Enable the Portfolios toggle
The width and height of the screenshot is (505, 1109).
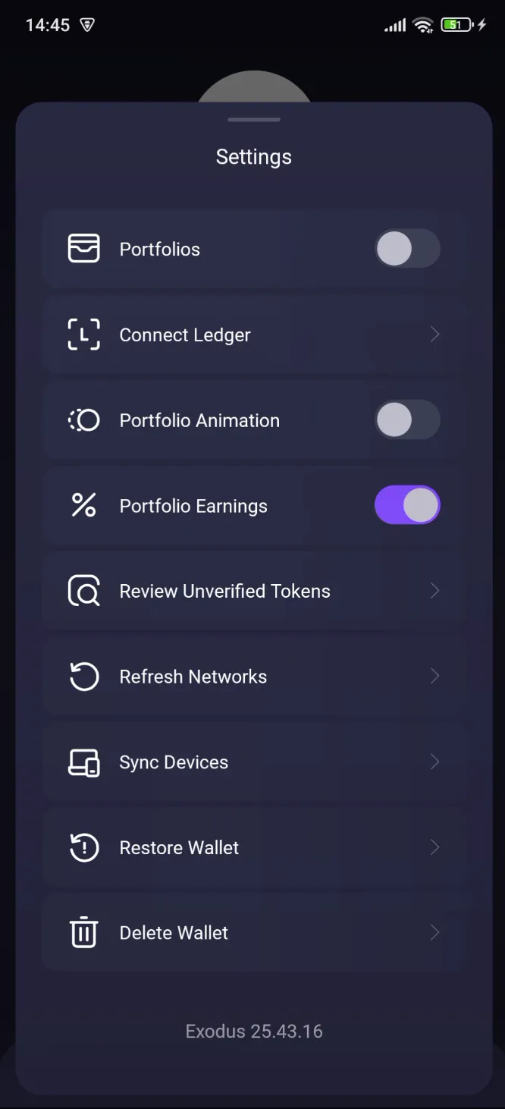[407, 248]
